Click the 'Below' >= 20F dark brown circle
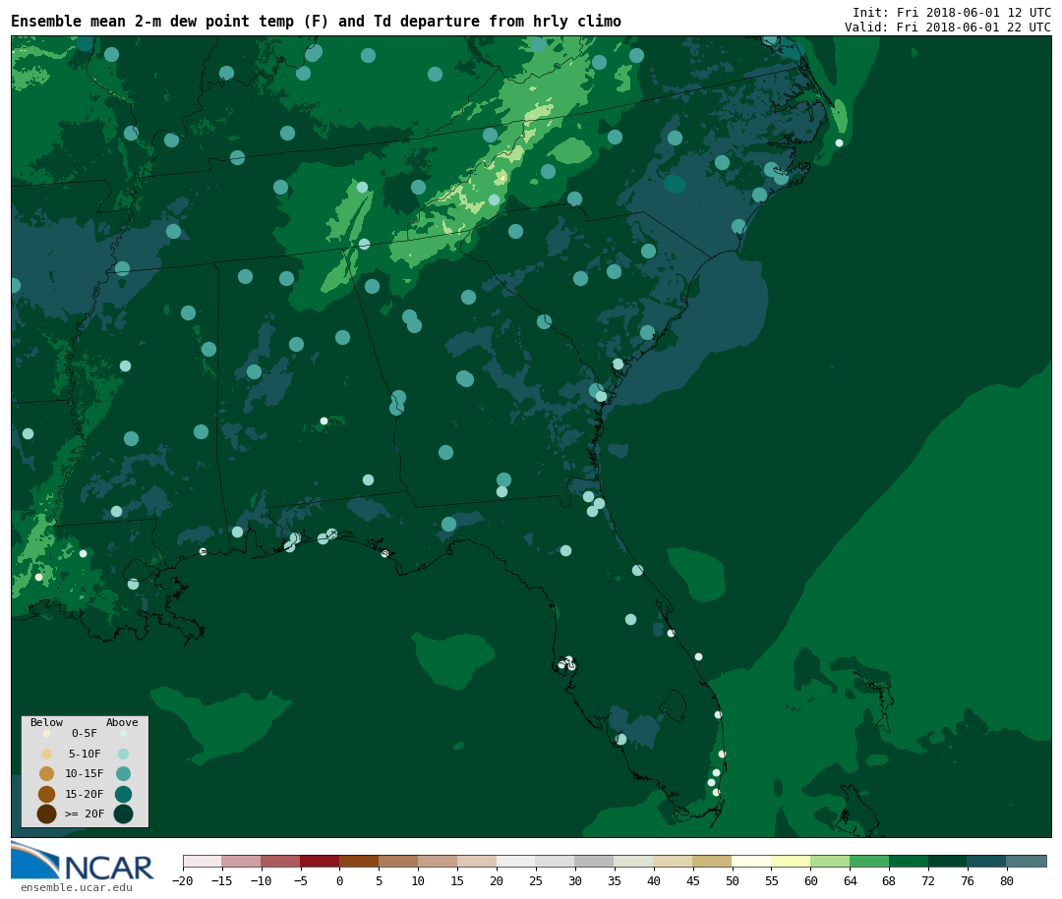1062x899 pixels. tap(46, 814)
